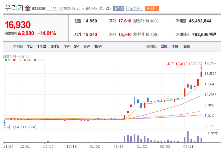Image resolution: width=221 pixels, height=150 pixels.
Task: Select the 10년 line chart tab
Action: [98, 46]
